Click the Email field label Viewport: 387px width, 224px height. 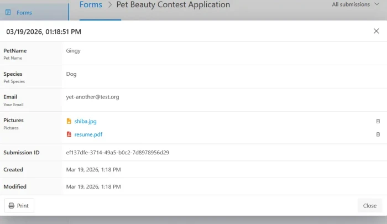pos(11,97)
